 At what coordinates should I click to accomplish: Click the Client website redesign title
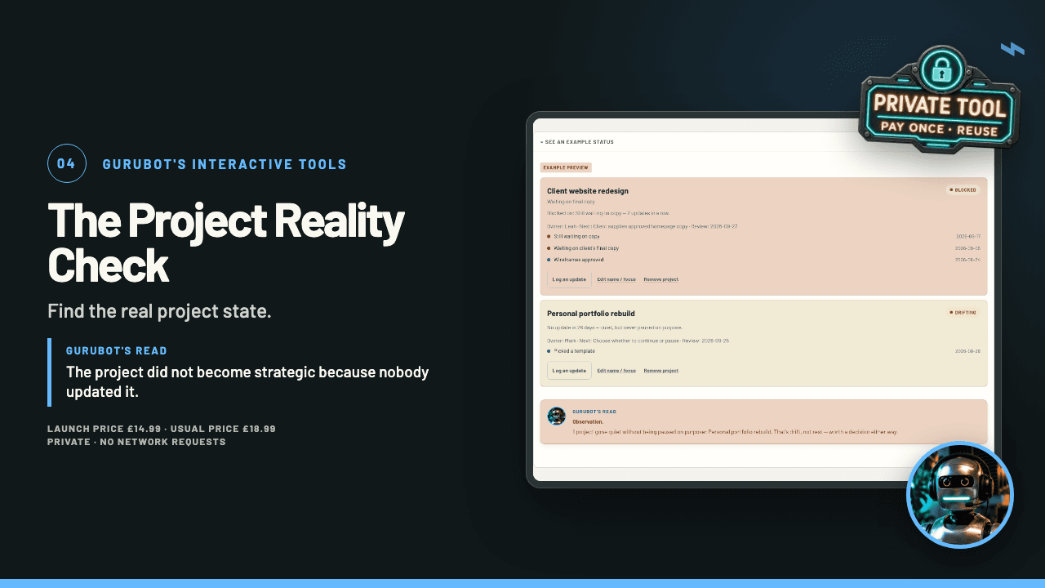[x=588, y=191]
